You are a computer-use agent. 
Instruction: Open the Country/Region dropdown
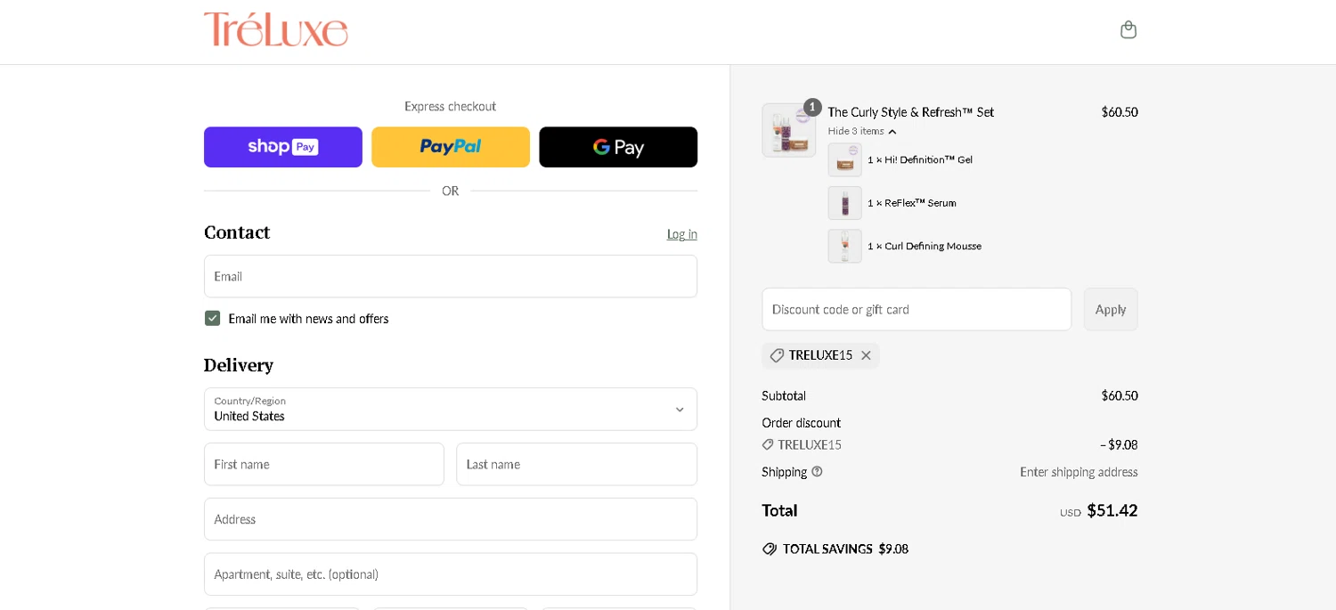450,409
